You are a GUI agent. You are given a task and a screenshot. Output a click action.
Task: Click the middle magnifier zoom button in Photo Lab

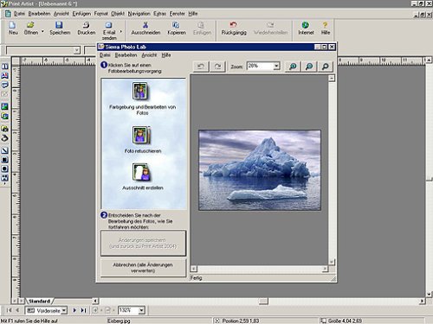click(x=309, y=67)
